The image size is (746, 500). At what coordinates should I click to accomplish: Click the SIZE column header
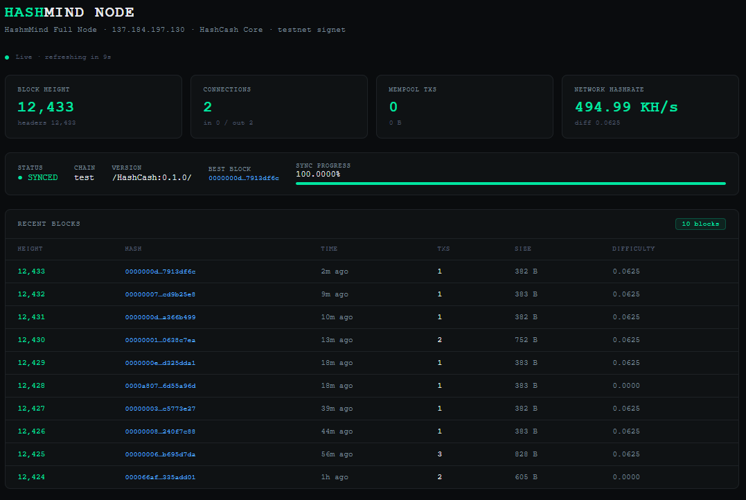[523, 249]
